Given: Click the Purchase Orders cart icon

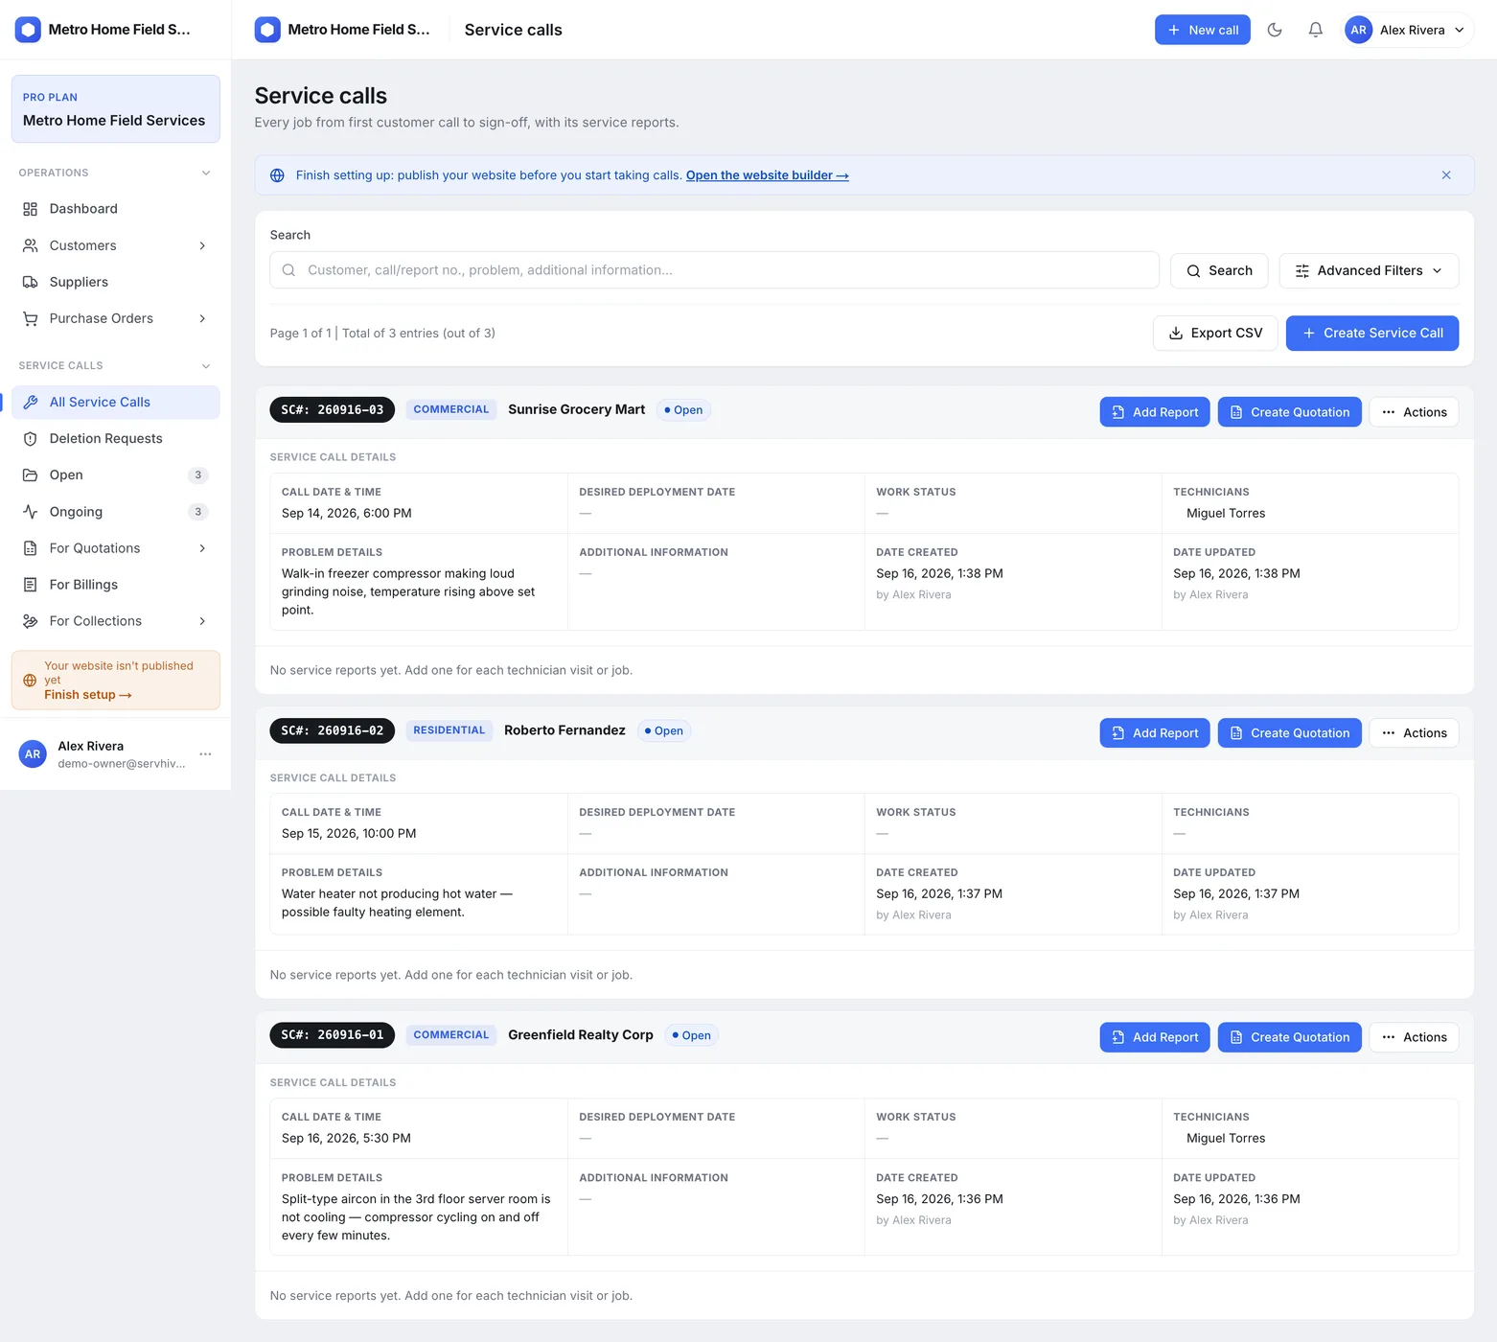Looking at the screenshot, I should [x=31, y=318].
